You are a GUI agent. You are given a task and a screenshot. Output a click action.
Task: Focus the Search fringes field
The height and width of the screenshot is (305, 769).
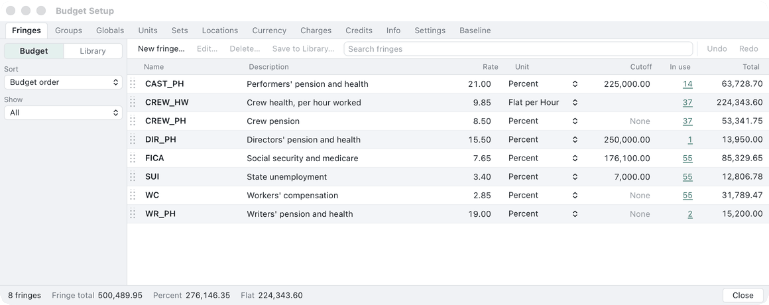[x=518, y=48]
